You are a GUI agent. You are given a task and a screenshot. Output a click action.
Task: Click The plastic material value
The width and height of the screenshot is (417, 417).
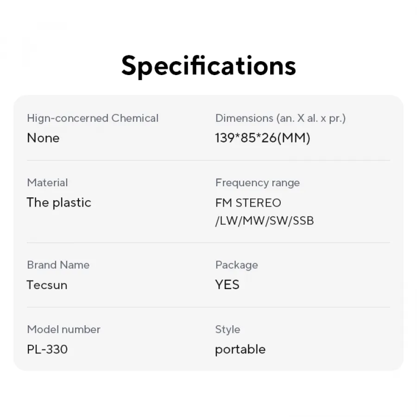point(59,202)
